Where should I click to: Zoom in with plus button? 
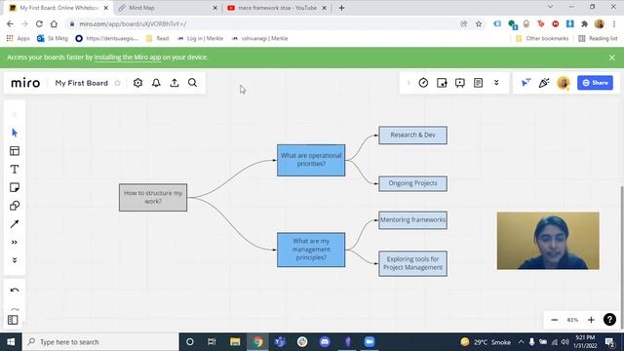point(591,320)
